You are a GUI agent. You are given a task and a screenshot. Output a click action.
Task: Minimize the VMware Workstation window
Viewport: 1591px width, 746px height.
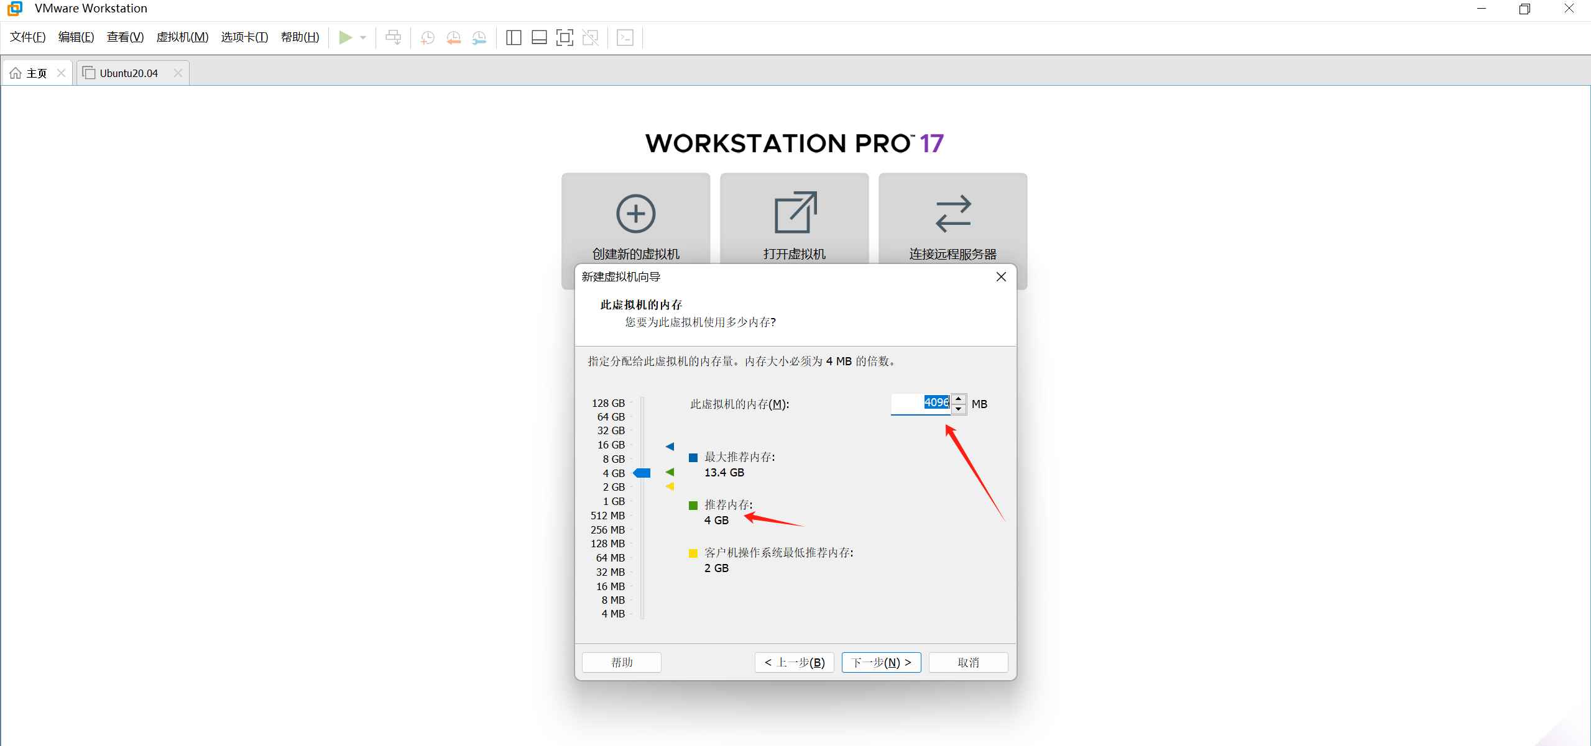tap(1482, 9)
